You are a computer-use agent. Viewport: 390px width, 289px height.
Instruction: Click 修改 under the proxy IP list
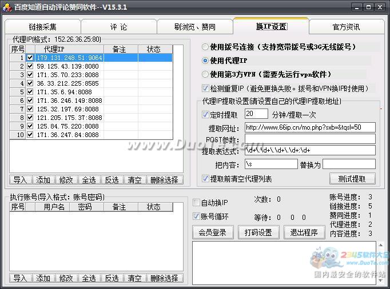pyautogui.click(x=66, y=180)
